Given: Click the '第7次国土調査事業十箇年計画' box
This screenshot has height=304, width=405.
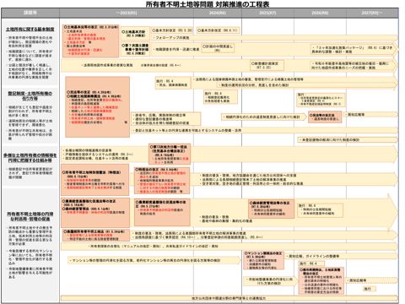Looking at the screenshot, I should tap(135, 49).
